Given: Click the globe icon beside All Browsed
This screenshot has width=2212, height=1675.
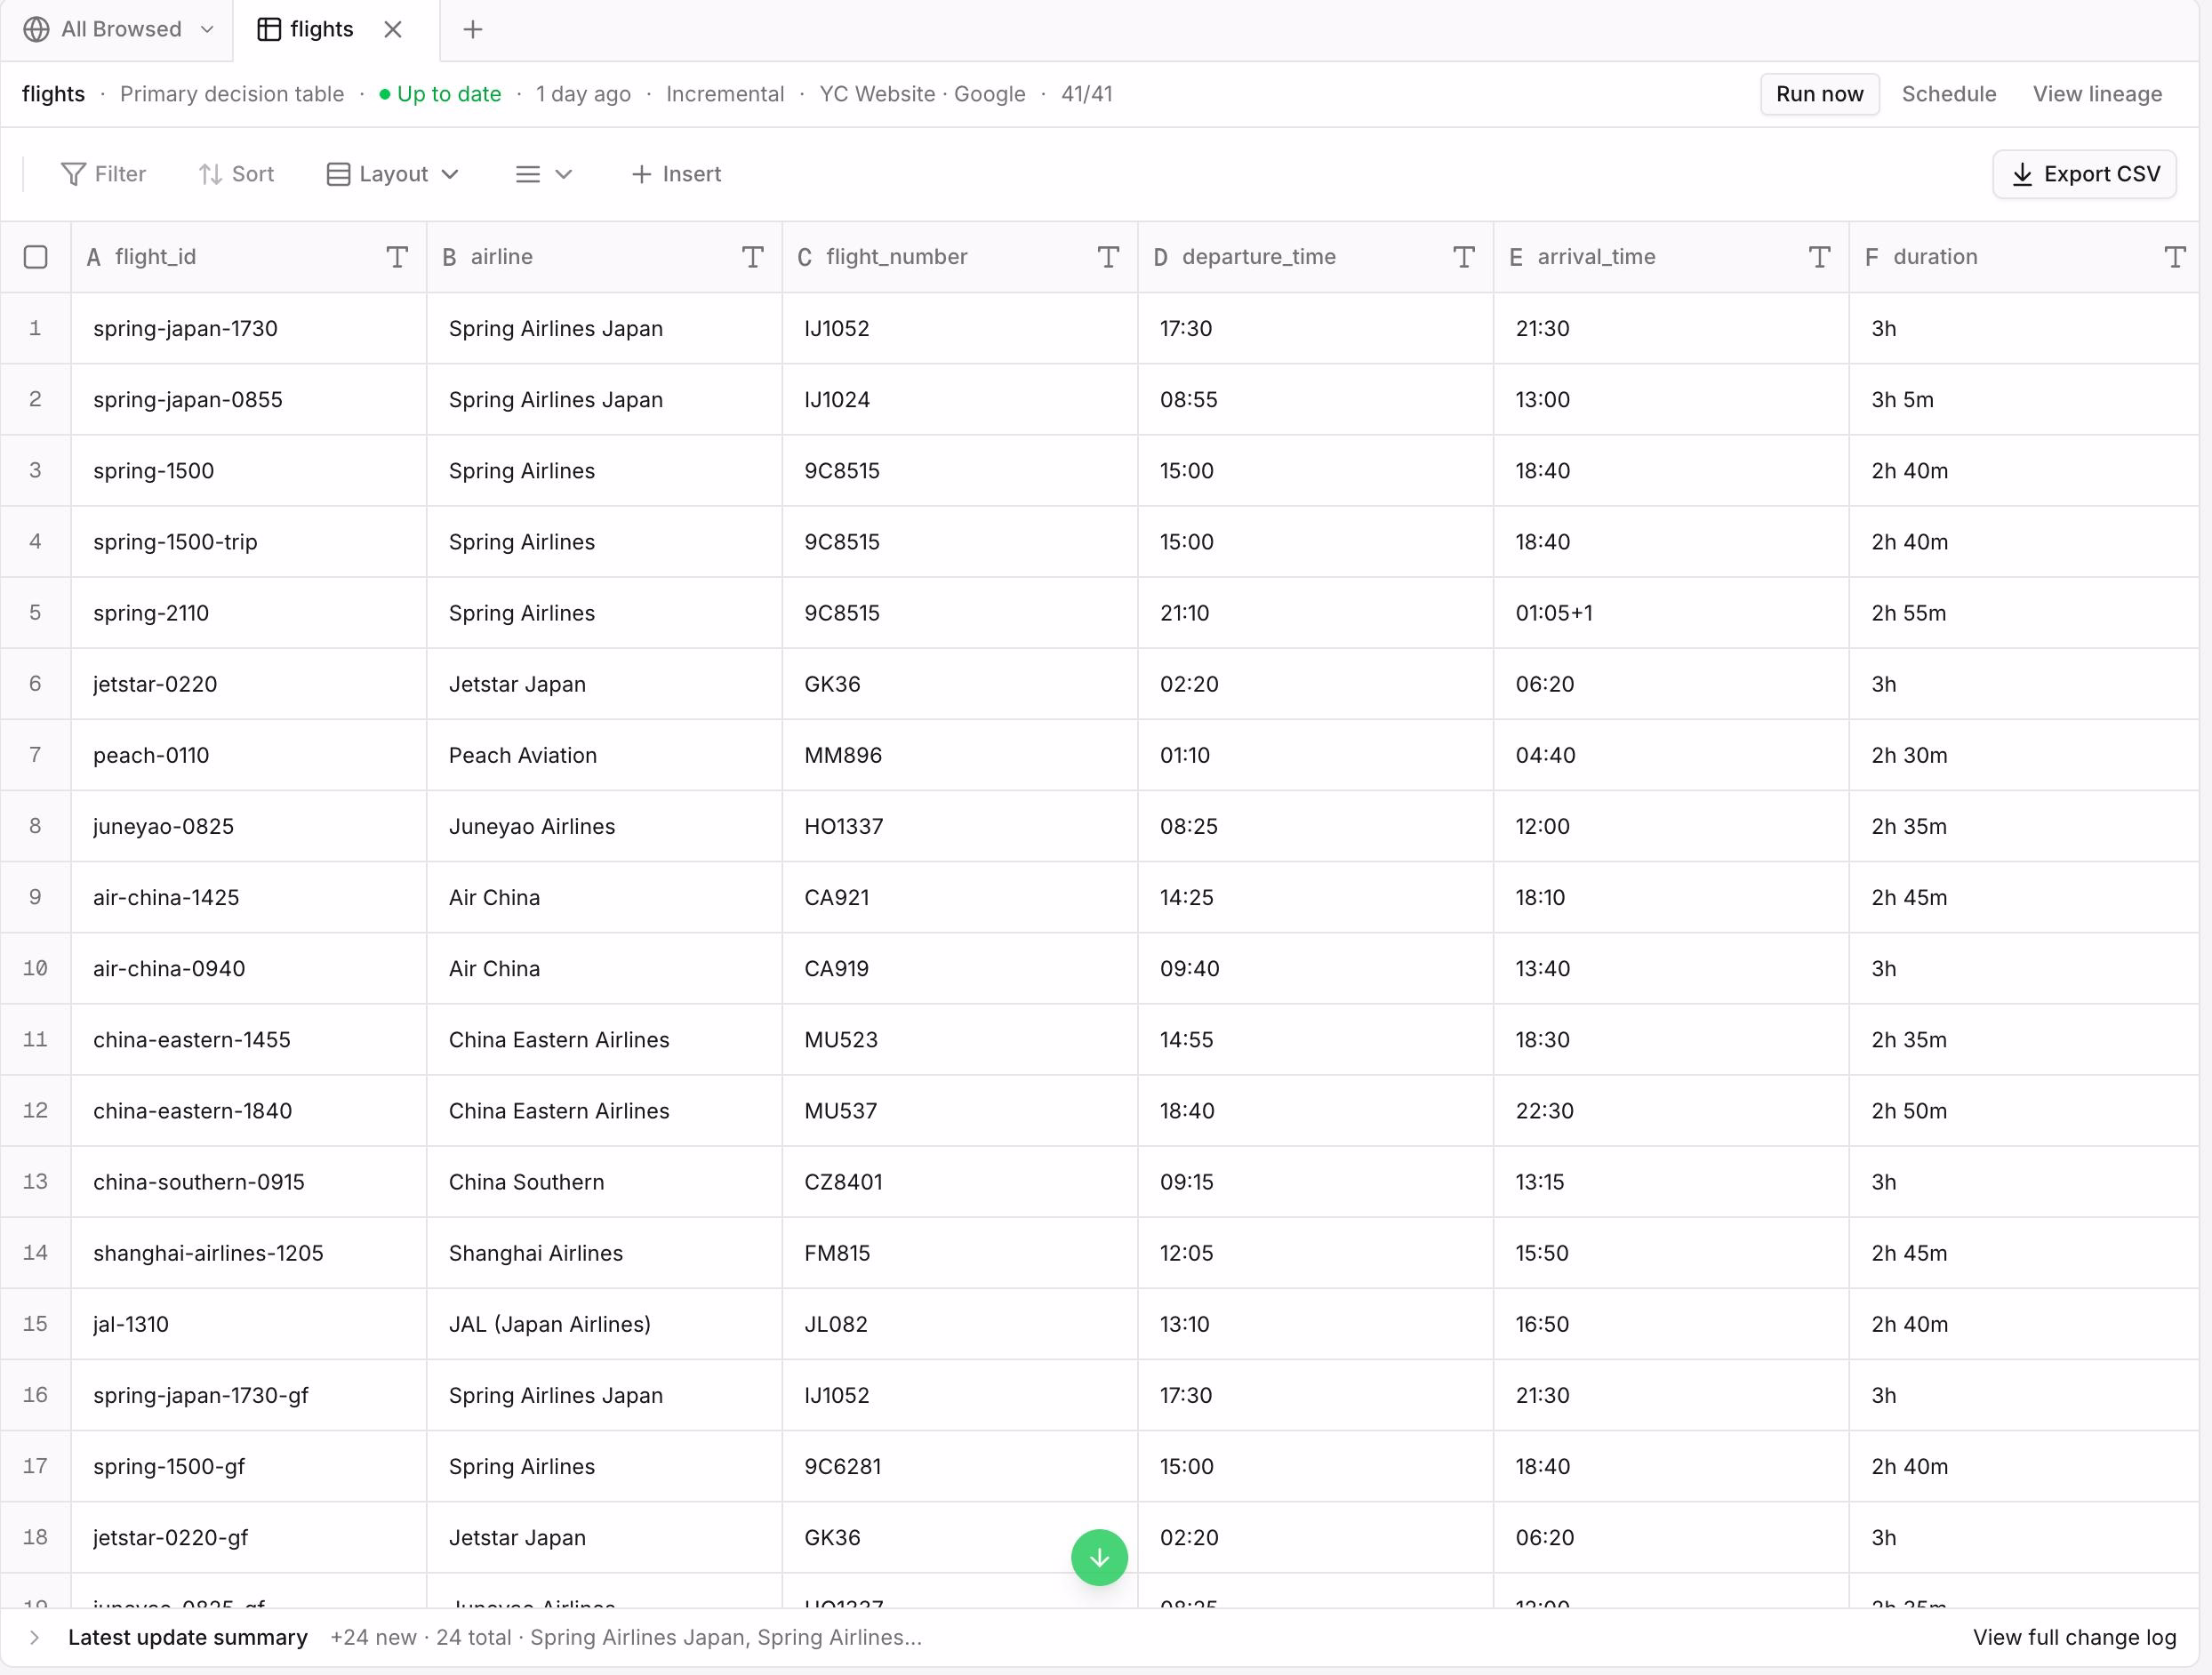Looking at the screenshot, I should click(x=37, y=30).
